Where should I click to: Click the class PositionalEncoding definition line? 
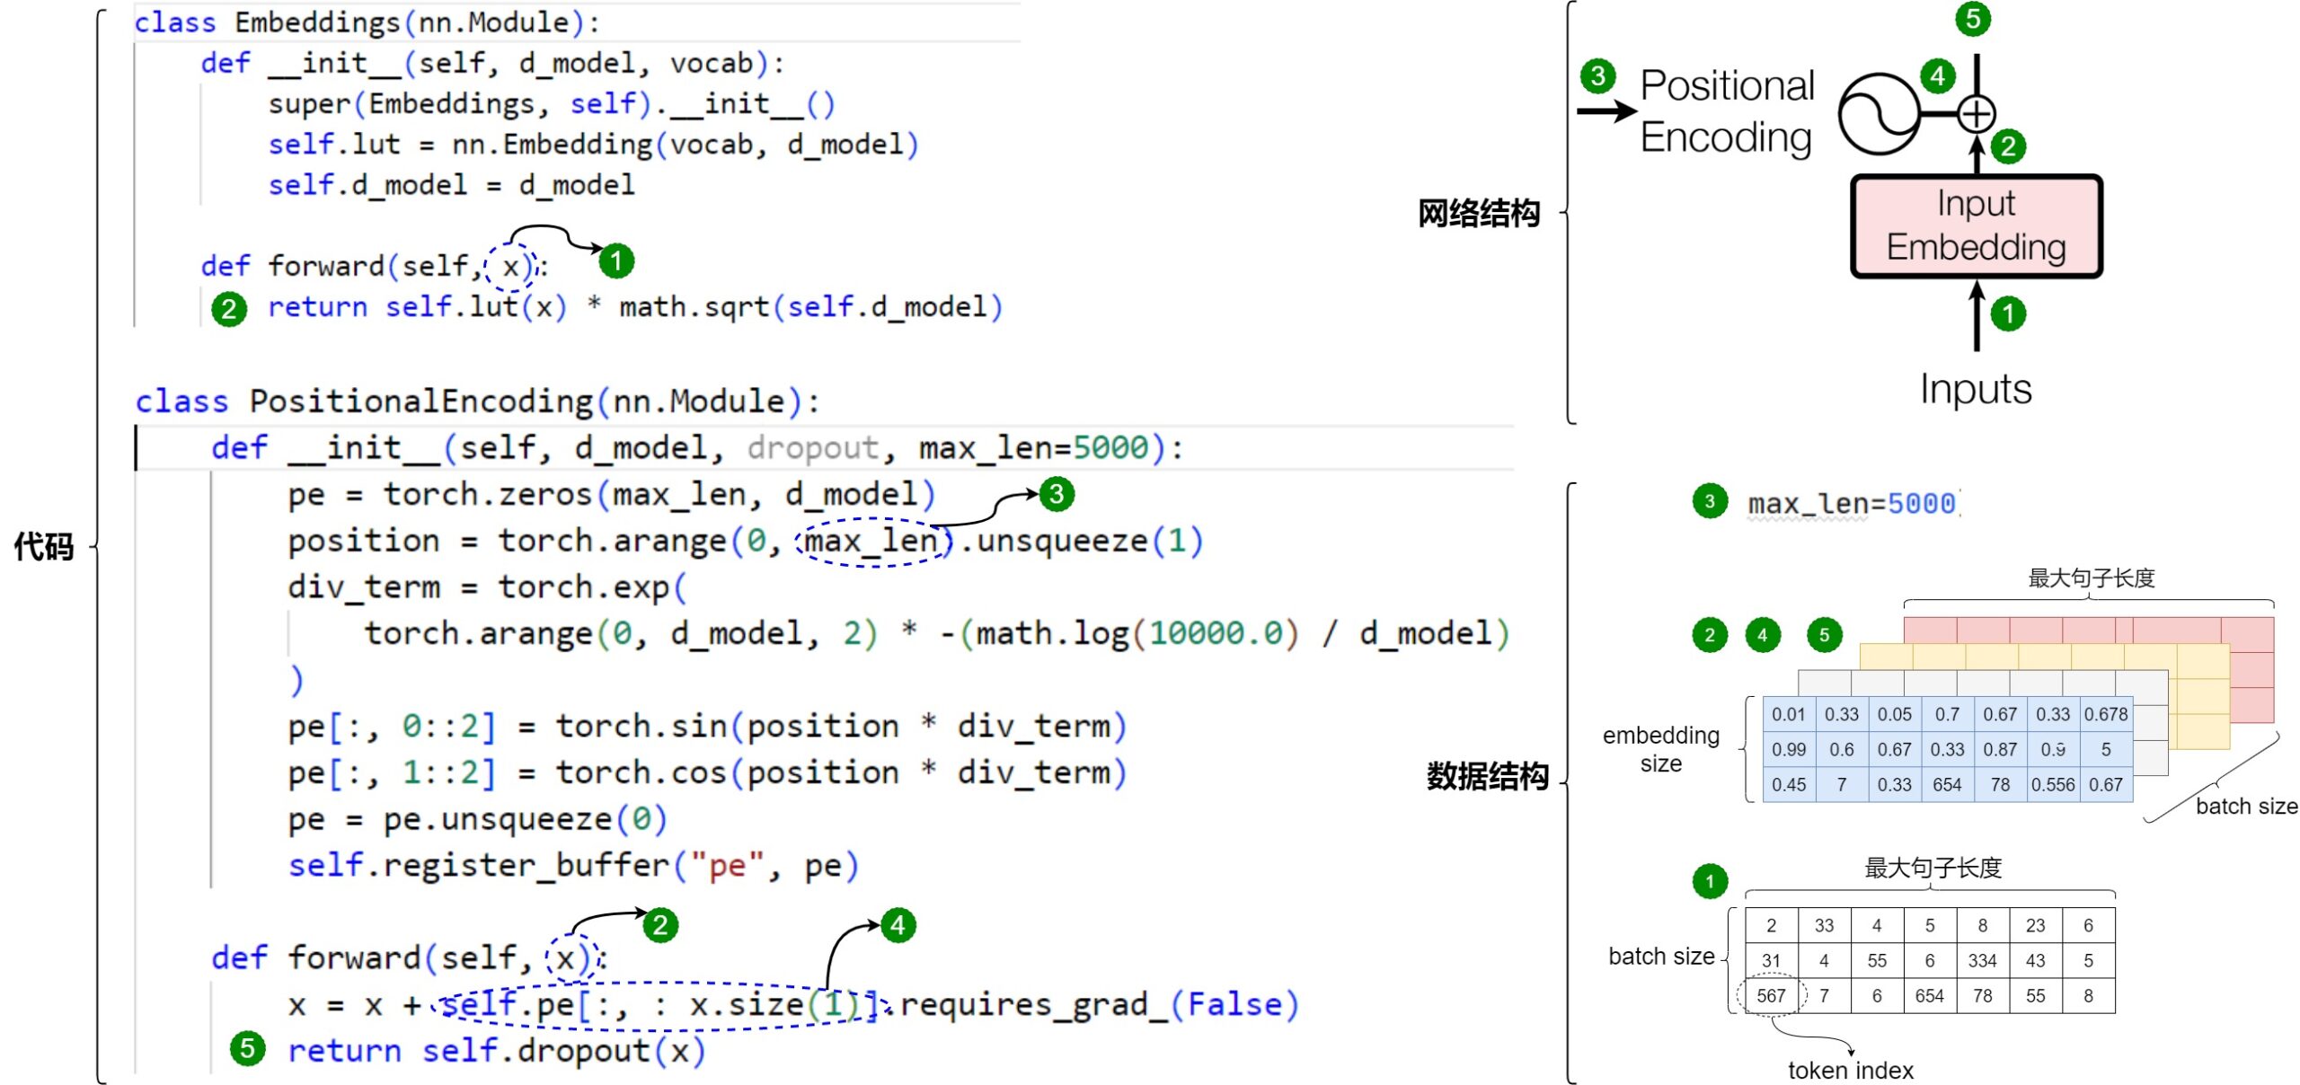pos(476,401)
